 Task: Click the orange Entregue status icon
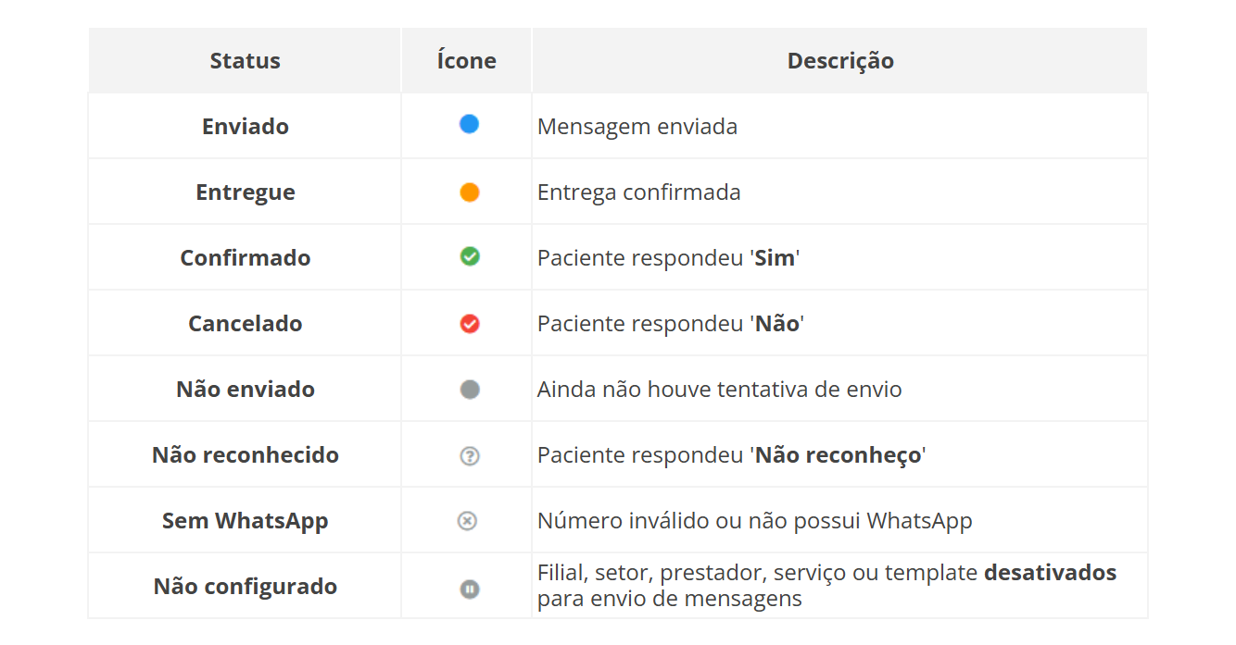click(469, 192)
